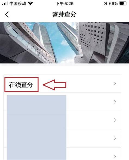Tap the rotation lock icon in the status bar

(105, 4)
